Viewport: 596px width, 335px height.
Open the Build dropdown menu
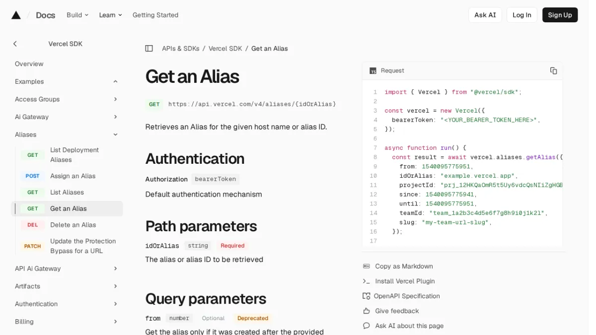tap(77, 15)
